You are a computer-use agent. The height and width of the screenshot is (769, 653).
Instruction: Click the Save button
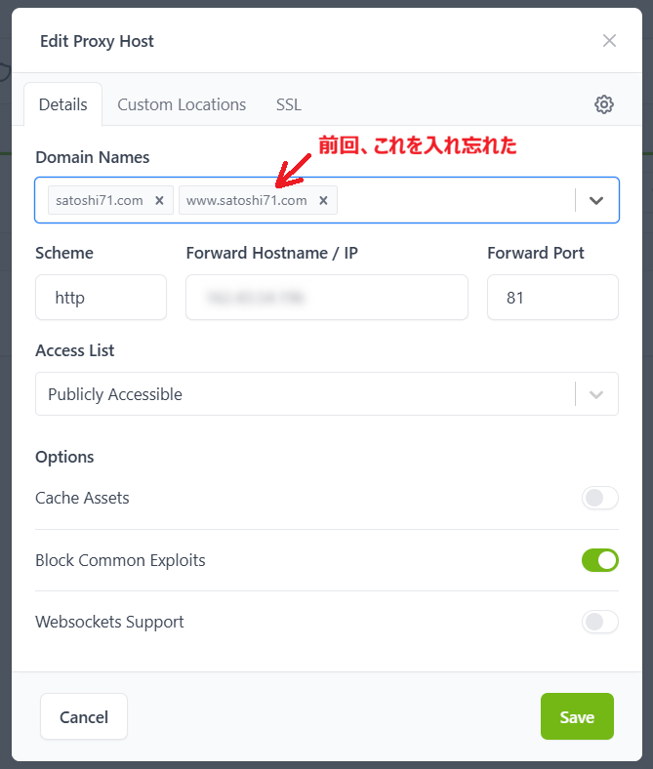(576, 717)
